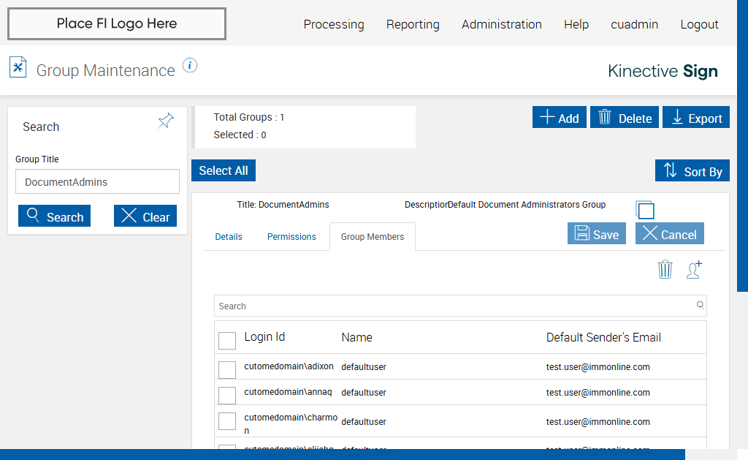Click the Place FI Logo Here banner
Screen dimensions: 748x460
(117, 23)
